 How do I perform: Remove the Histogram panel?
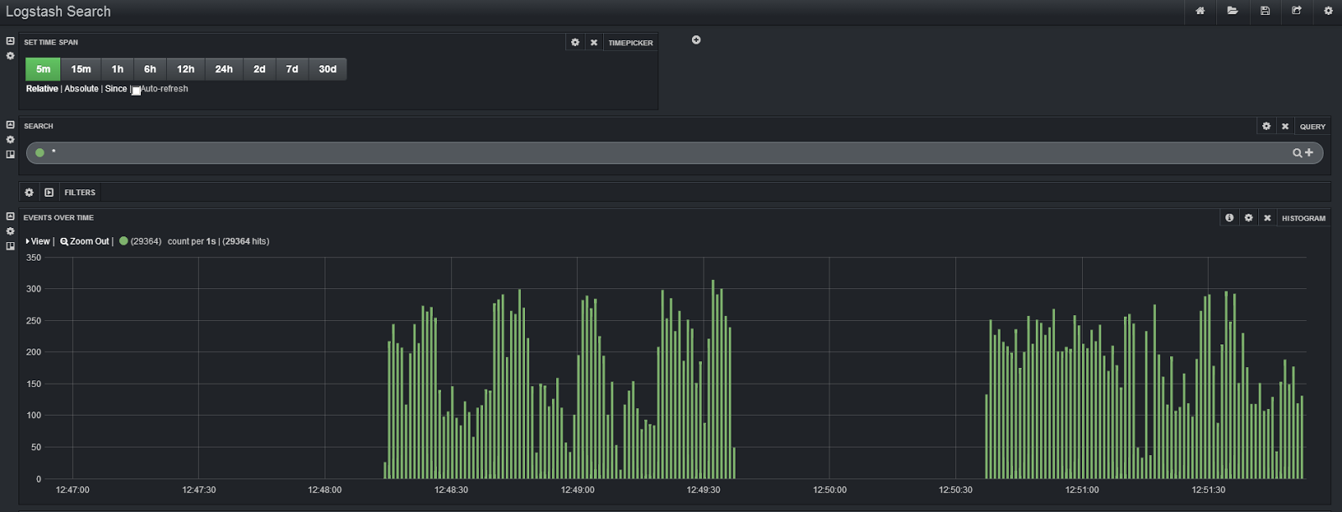coord(1267,217)
